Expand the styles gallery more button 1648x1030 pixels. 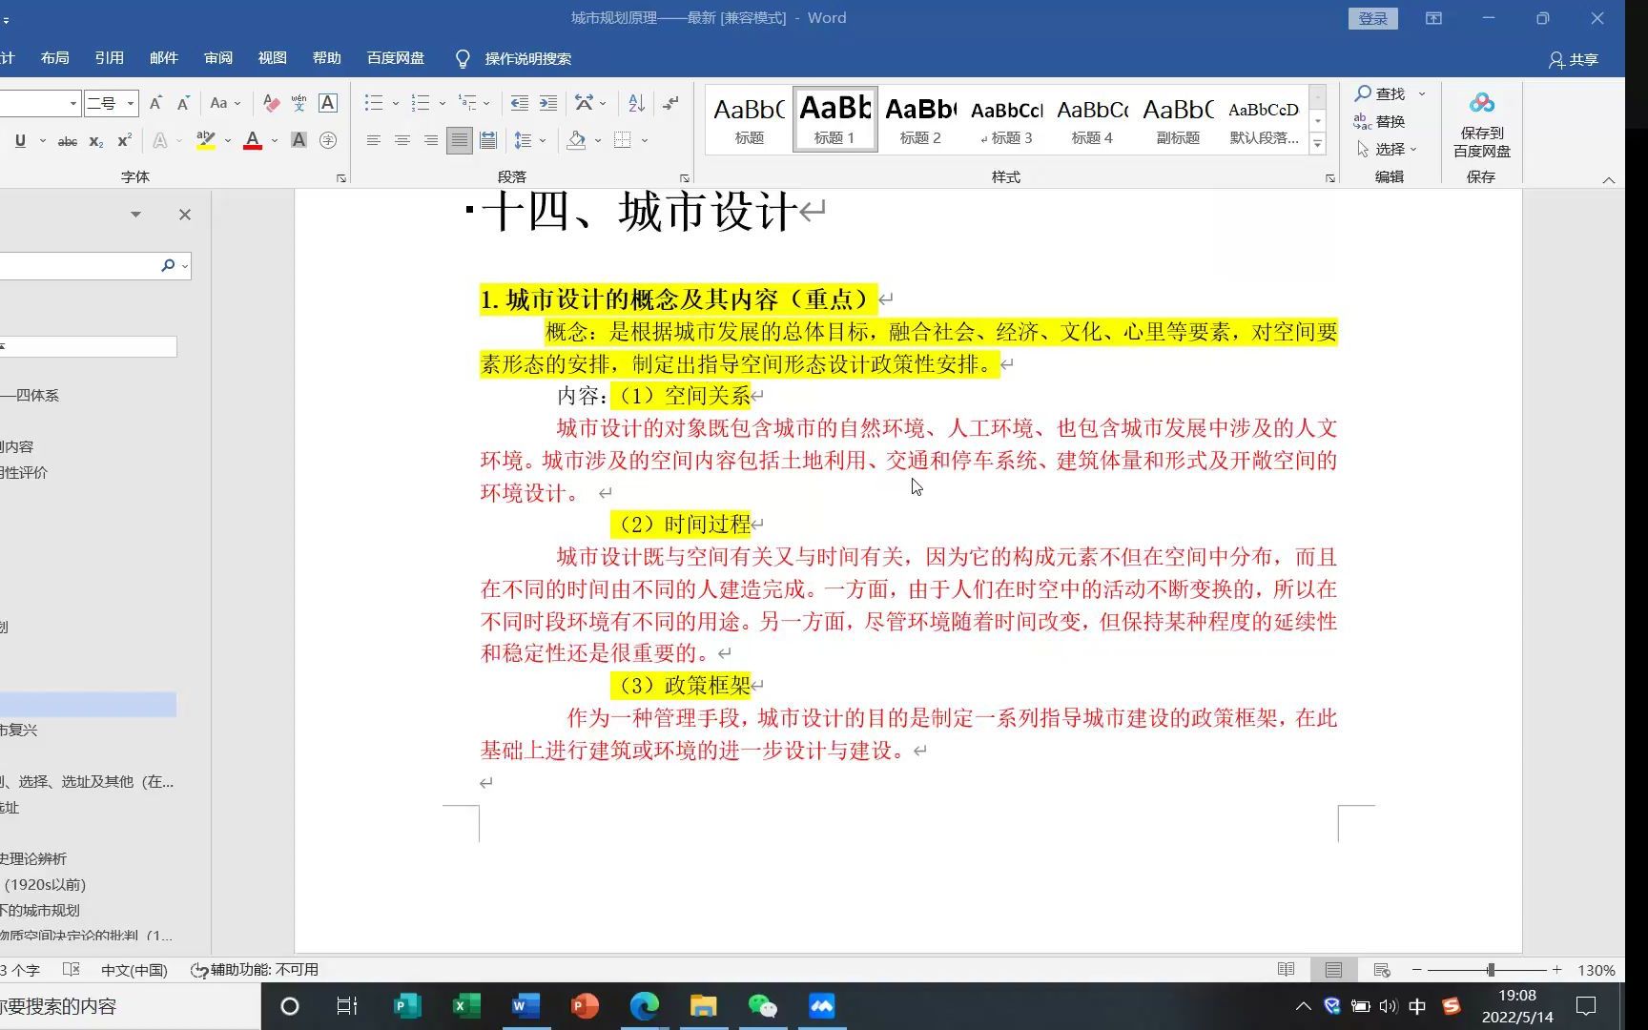1318,145
